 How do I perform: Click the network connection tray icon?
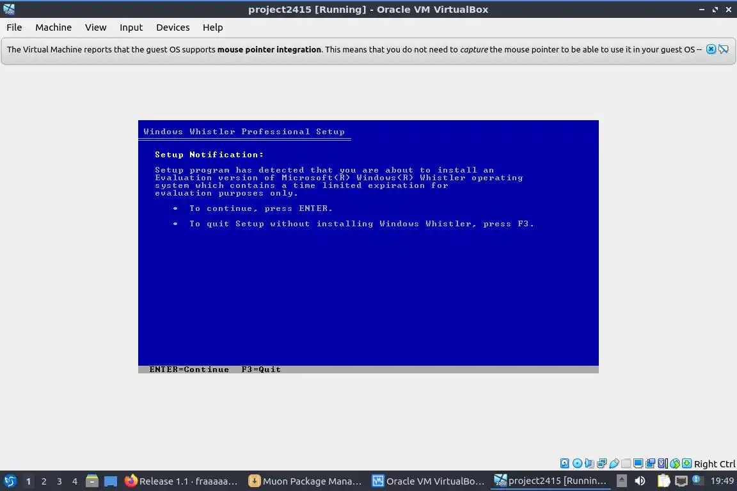tap(681, 481)
